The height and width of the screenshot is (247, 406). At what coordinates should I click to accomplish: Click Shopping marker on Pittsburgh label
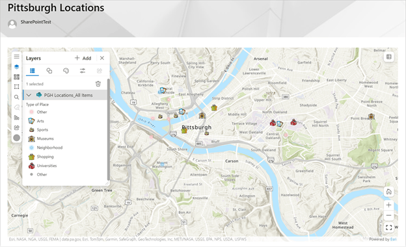184,131
